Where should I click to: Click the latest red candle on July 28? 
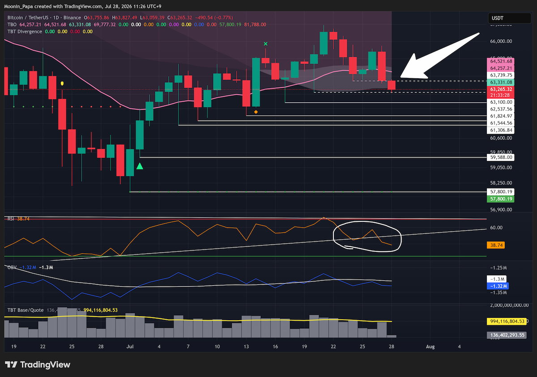392,85
